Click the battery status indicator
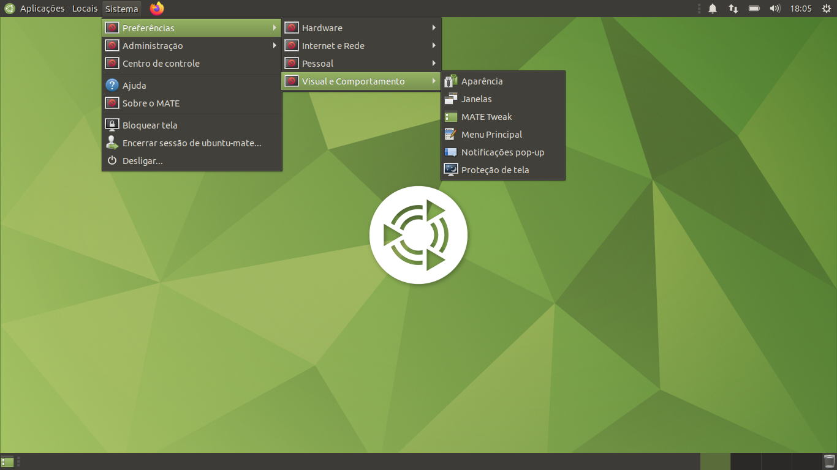Screen dimensions: 837x470 click(x=754, y=9)
